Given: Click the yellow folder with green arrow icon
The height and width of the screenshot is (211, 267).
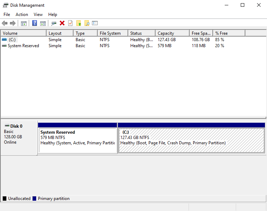Looking at the screenshot, I should click(78, 23).
